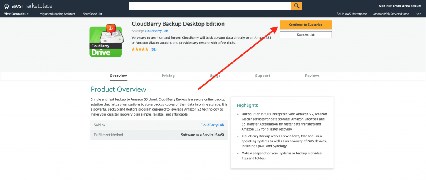This screenshot has width=426, height=180.
Task: Click the CloudBerry Backup Desktop Edition title
Action: 178,24
